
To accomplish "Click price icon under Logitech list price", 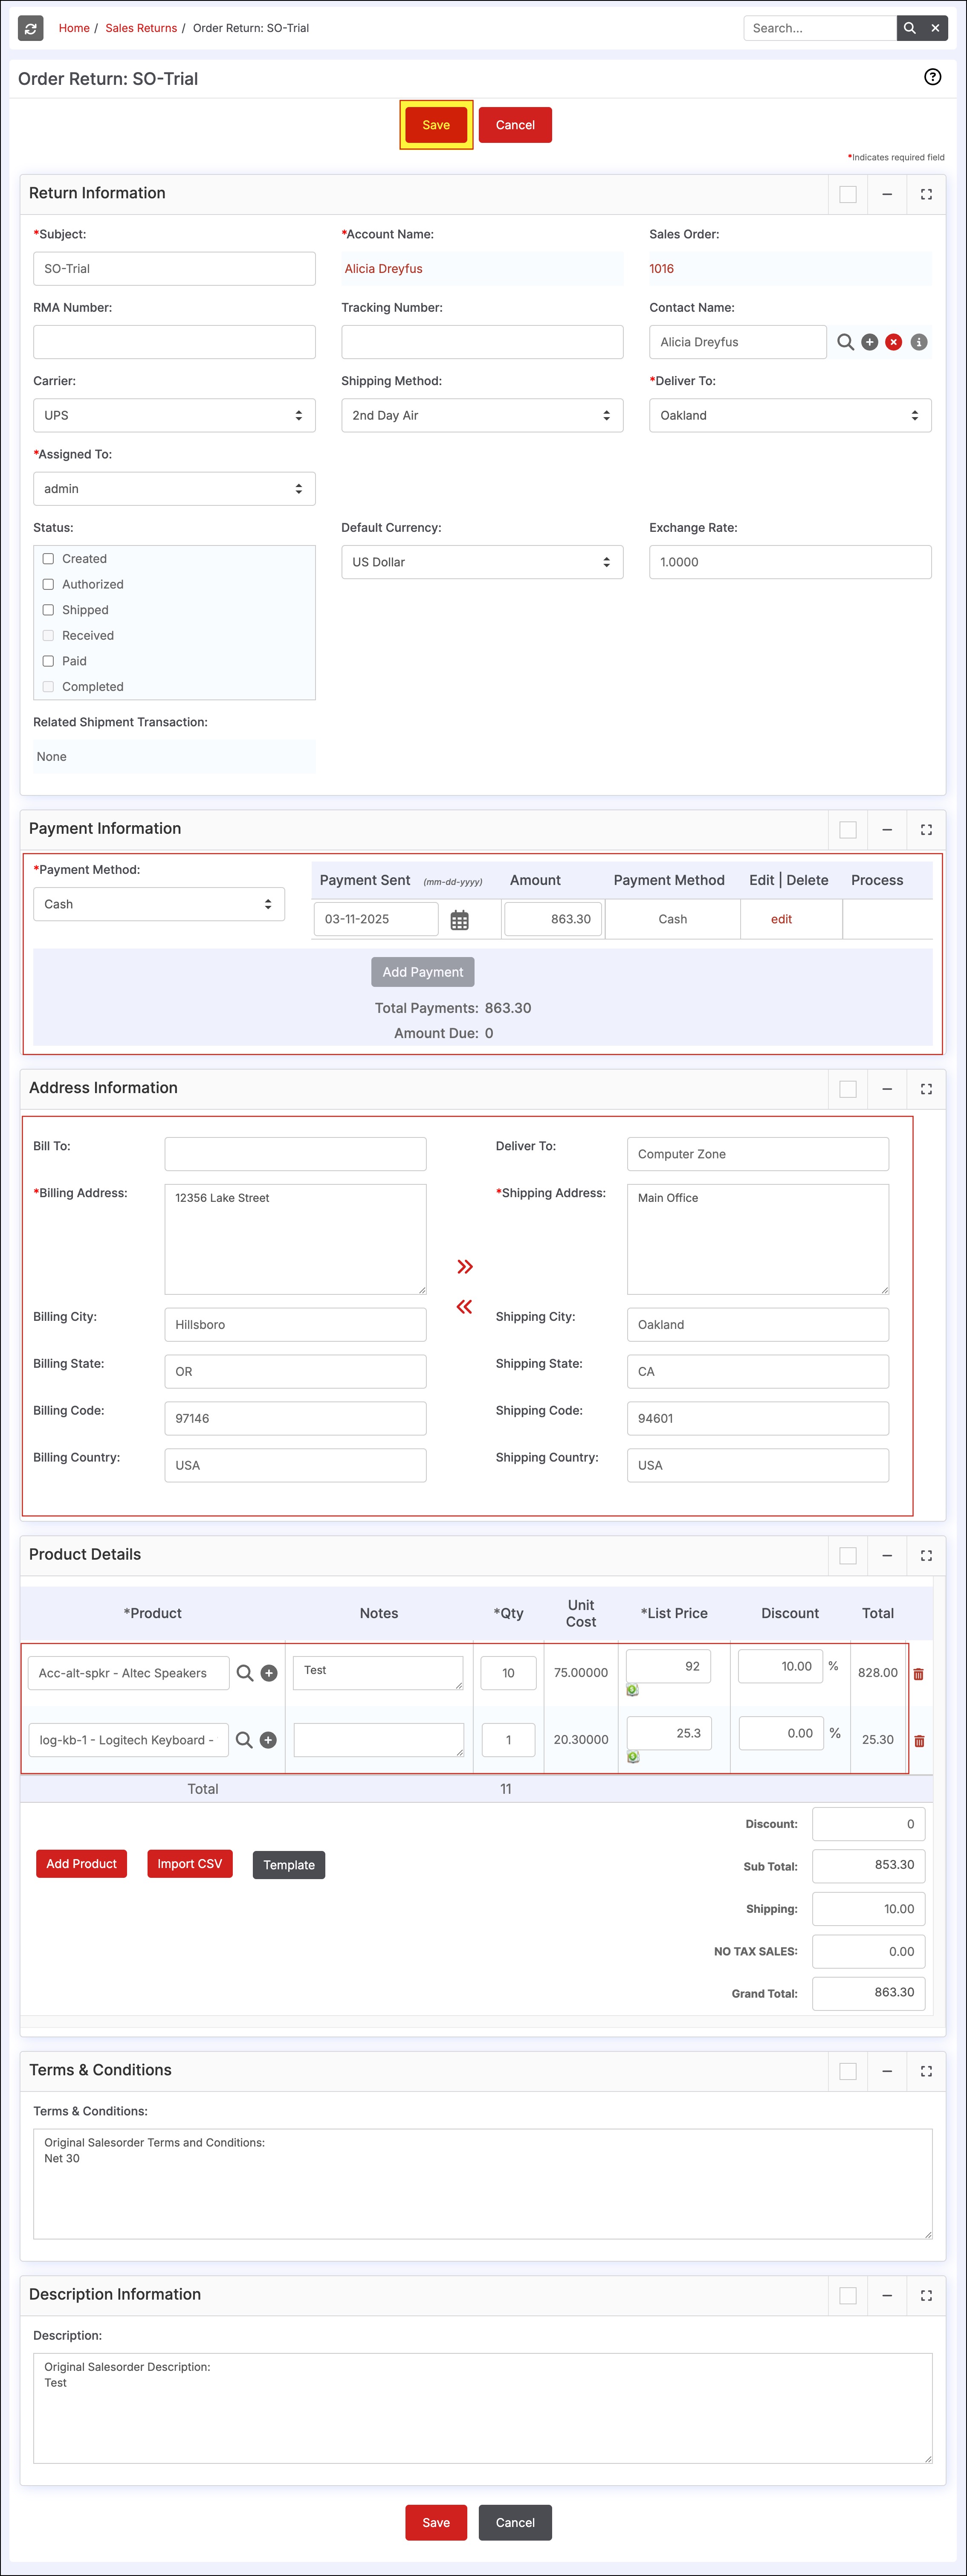I will pos(633,1757).
